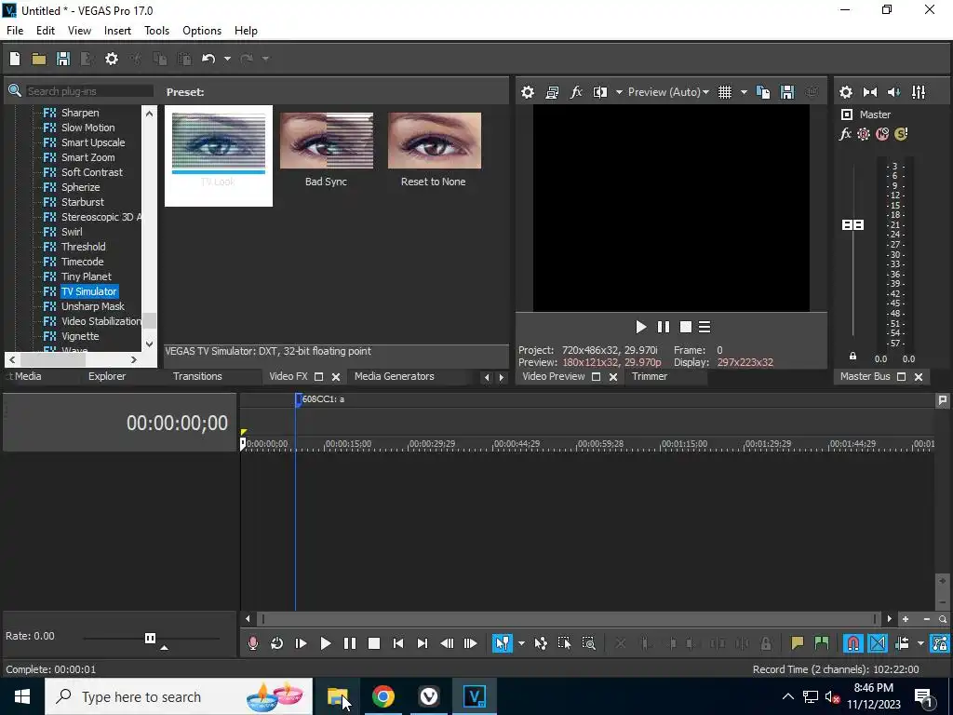Open Chrome from the Windows taskbar

[x=383, y=696]
